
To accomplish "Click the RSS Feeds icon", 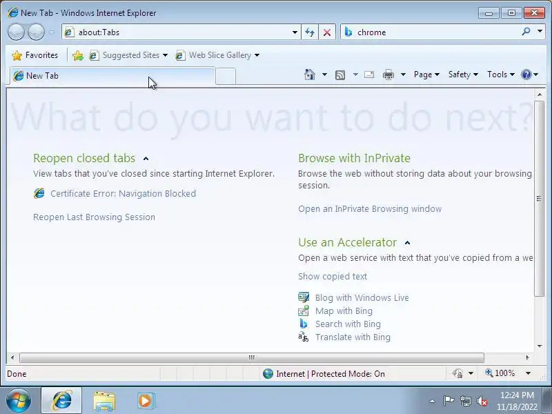I will click(x=340, y=75).
